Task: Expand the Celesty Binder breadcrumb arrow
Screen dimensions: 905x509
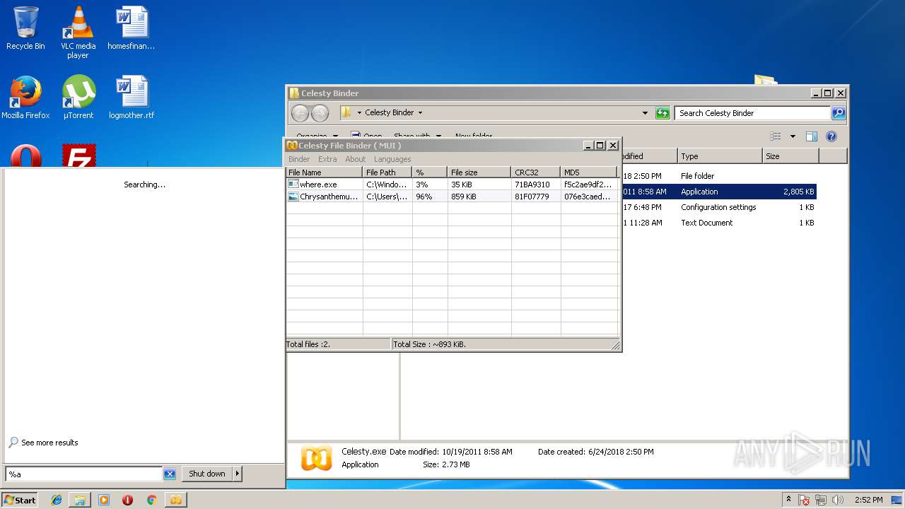Action: (420, 113)
